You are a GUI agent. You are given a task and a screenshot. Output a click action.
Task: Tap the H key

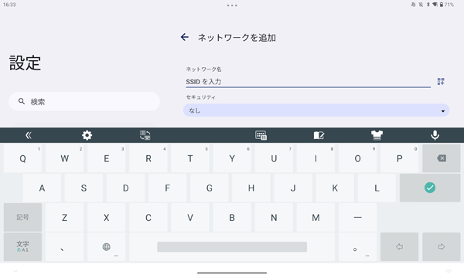[x=251, y=188]
